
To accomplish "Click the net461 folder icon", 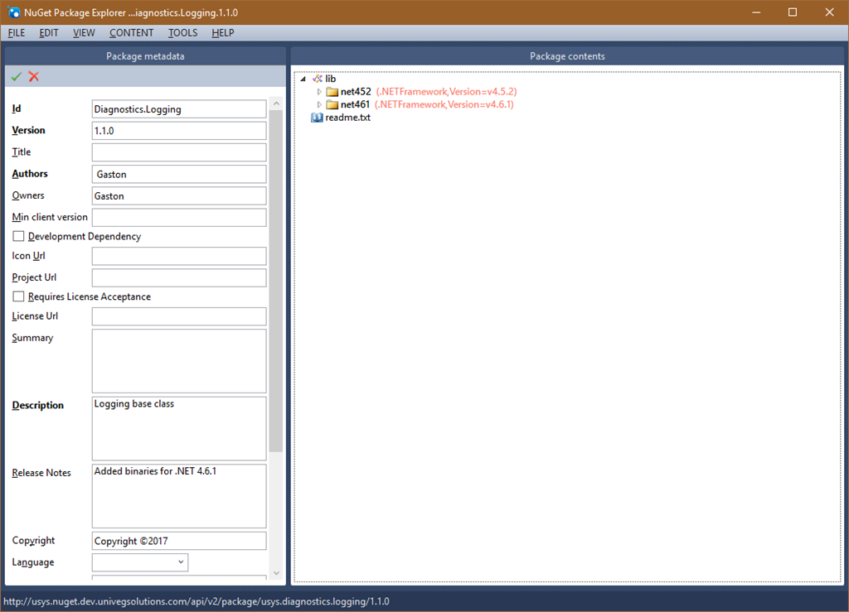I will (332, 105).
